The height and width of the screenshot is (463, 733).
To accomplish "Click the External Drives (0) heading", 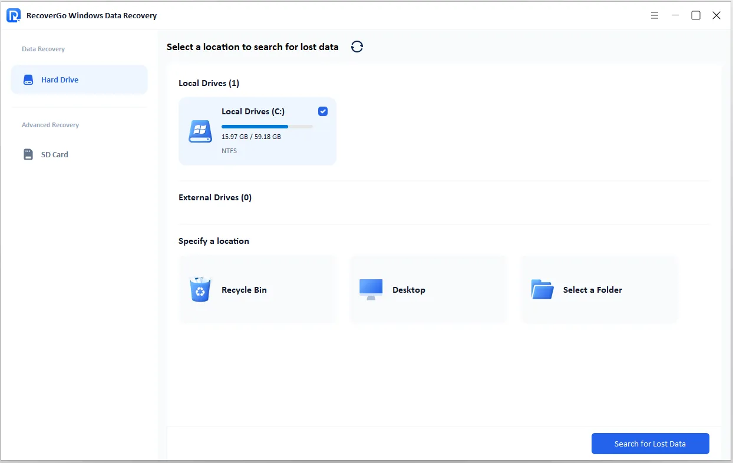I will pyautogui.click(x=215, y=198).
